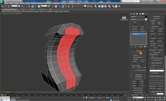Select the Edge constraint radio button
This screenshot has height=101, width=166.
click(157, 22)
